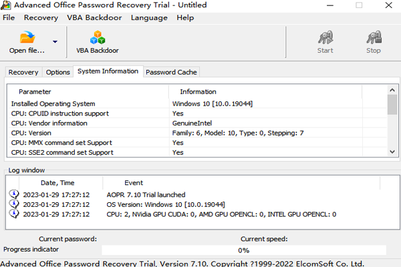Click the Start recovery keys icon
This screenshot has width=401, height=267.
(x=325, y=37)
